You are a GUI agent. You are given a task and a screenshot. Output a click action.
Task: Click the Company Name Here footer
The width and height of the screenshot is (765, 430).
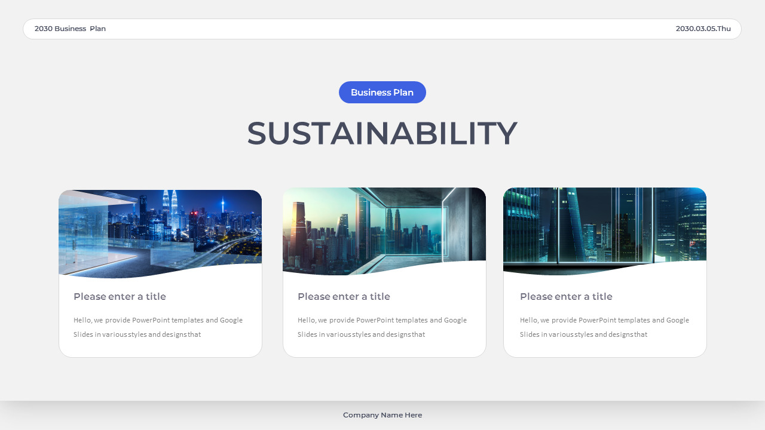coord(382,414)
